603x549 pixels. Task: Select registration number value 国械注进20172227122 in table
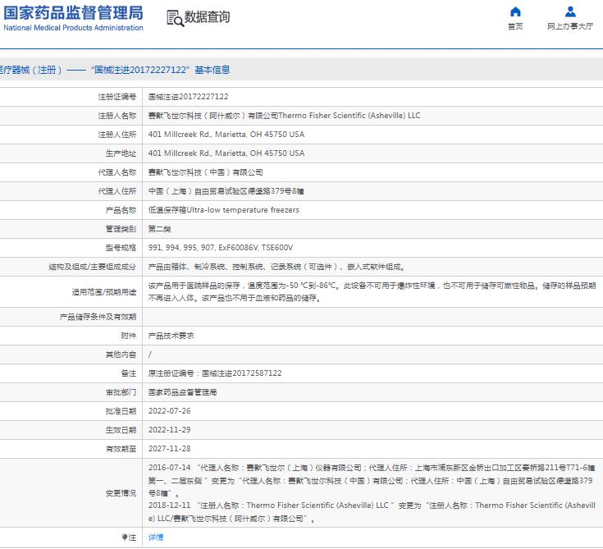pos(188,97)
